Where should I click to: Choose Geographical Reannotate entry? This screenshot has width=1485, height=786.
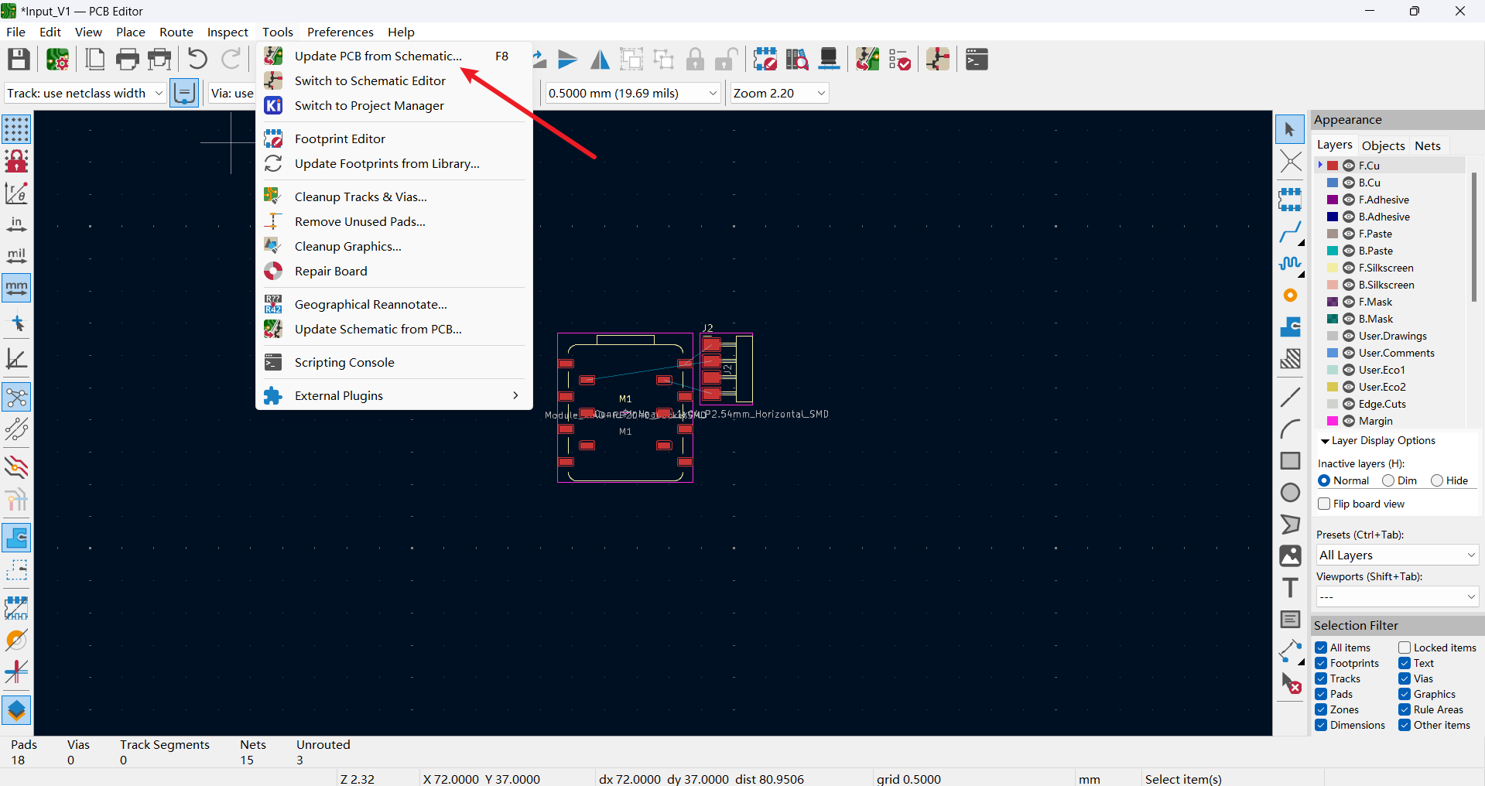[x=394, y=304]
